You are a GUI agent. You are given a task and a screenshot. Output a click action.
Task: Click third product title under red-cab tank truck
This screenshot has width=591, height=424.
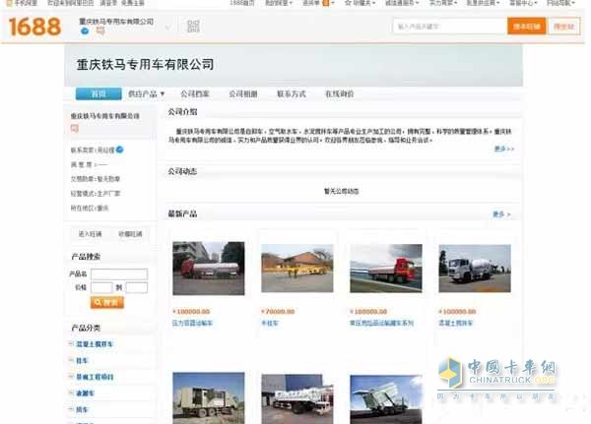381,323
